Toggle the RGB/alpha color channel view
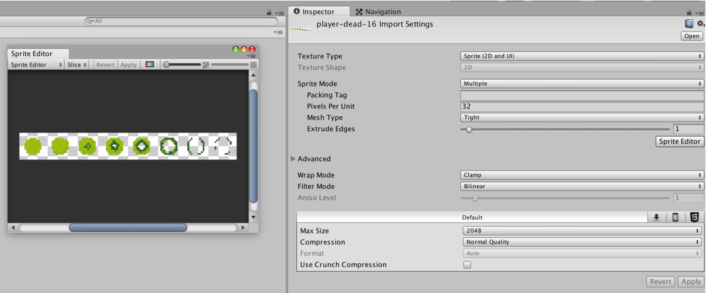The image size is (706, 293). (x=150, y=65)
